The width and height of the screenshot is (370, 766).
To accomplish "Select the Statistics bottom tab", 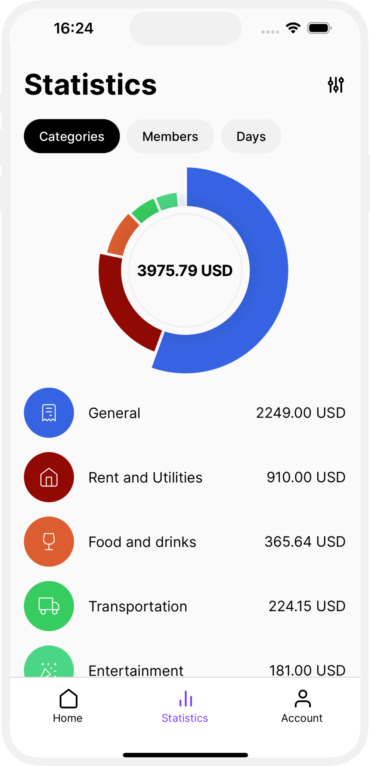I will pyautogui.click(x=185, y=706).
